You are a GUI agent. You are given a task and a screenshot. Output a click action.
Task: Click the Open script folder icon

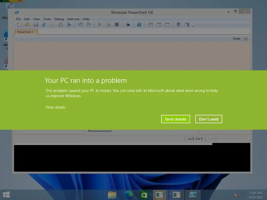[x=27, y=24]
